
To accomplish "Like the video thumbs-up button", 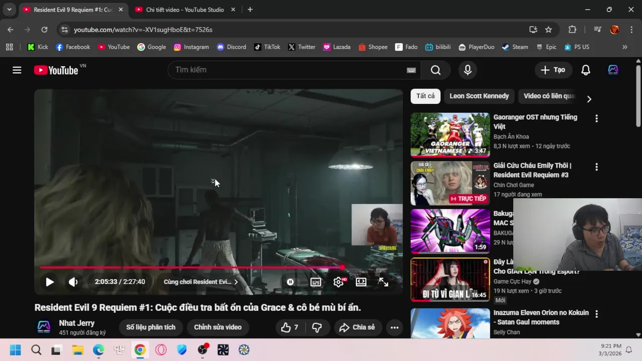I will [x=289, y=327].
